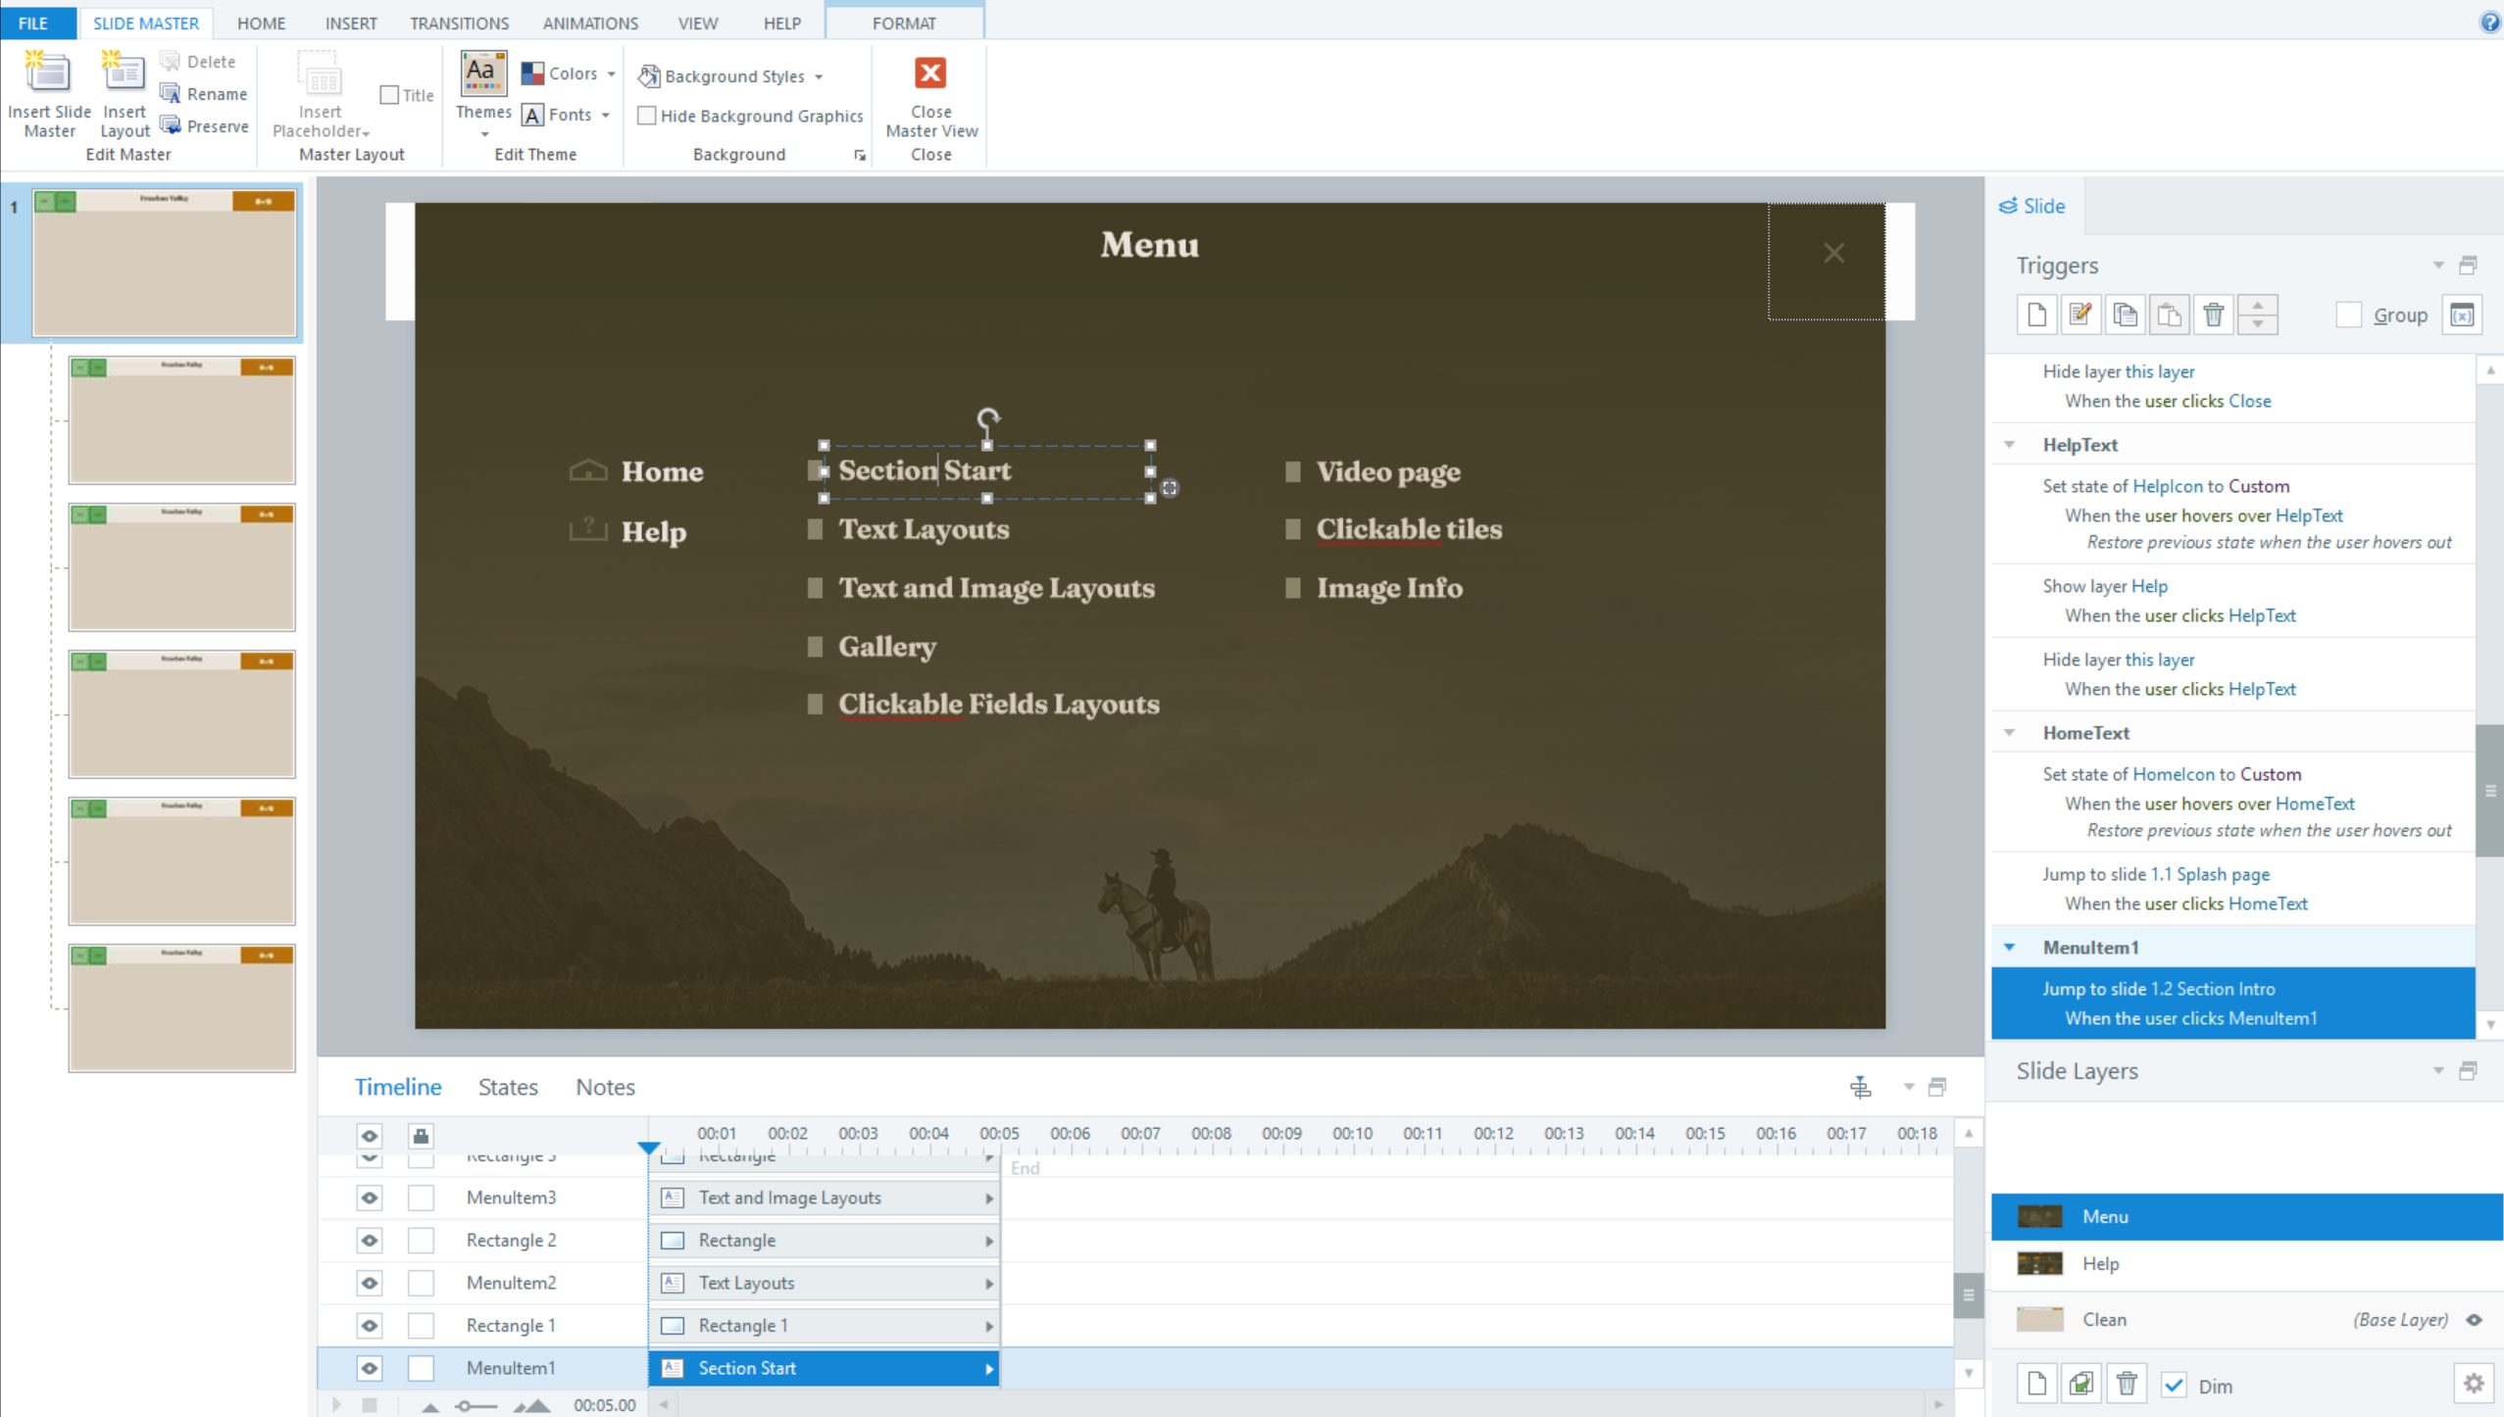
Task: Add new slide layer
Action: [2036, 1384]
